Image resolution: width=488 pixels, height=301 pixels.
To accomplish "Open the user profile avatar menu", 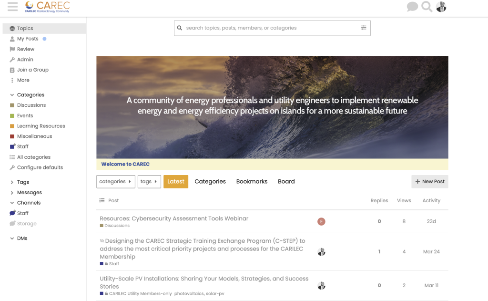I will pyautogui.click(x=441, y=7).
